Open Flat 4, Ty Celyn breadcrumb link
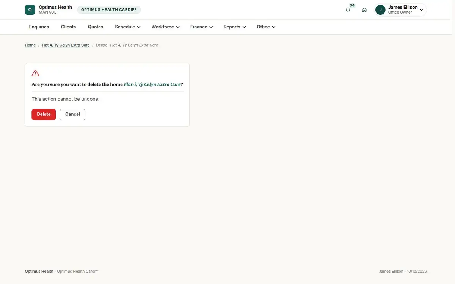Viewport: 455px width, 284px height. [x=66, y=45]
